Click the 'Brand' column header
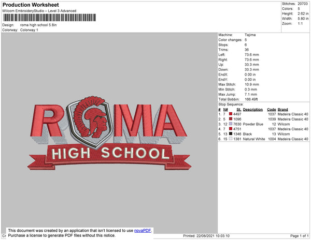 pyautogui.click(x=282, y=110)
